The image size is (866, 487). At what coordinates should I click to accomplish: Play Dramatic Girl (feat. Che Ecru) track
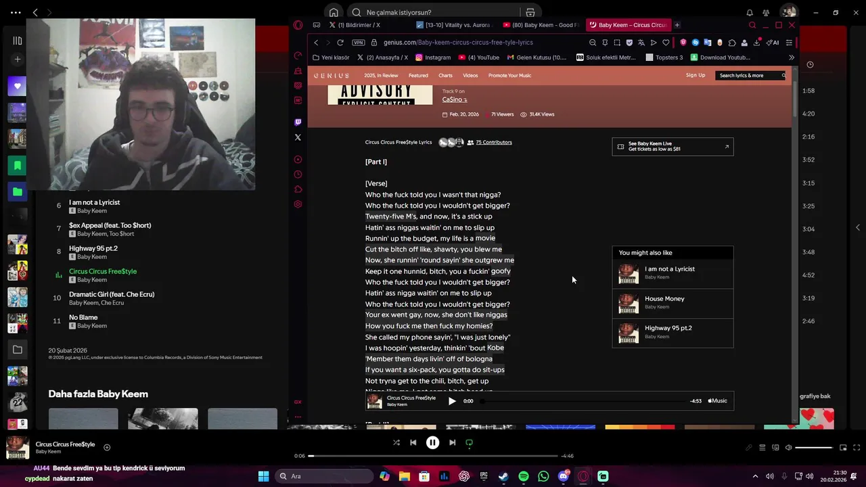pos(112,294)
